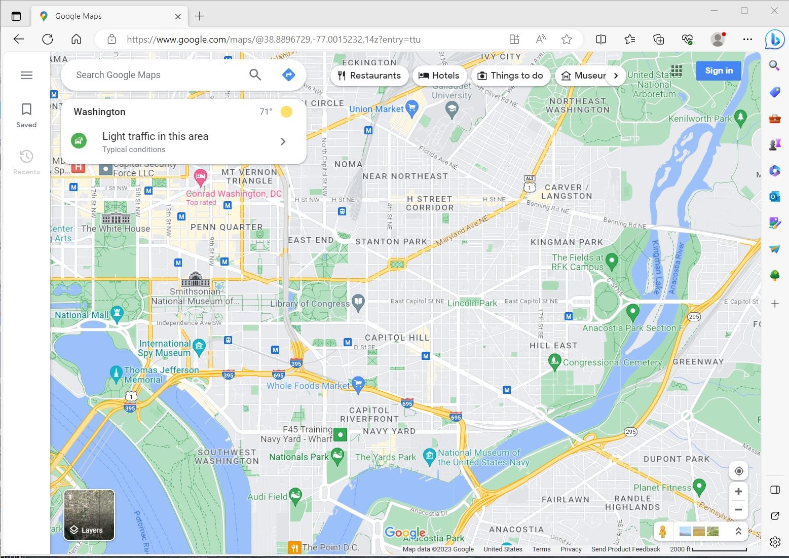789x558 pixels.
Task: Open Directions with the blue arrow icon
Action: click(x=288, y=75)
